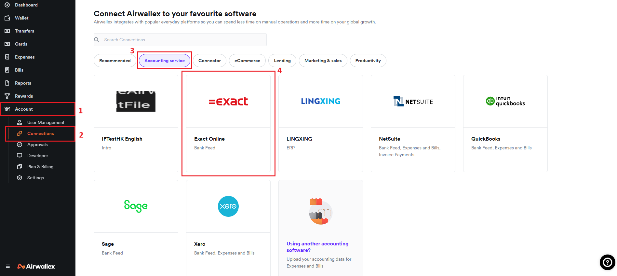Click the building blocks illustration

coord(321,212)
